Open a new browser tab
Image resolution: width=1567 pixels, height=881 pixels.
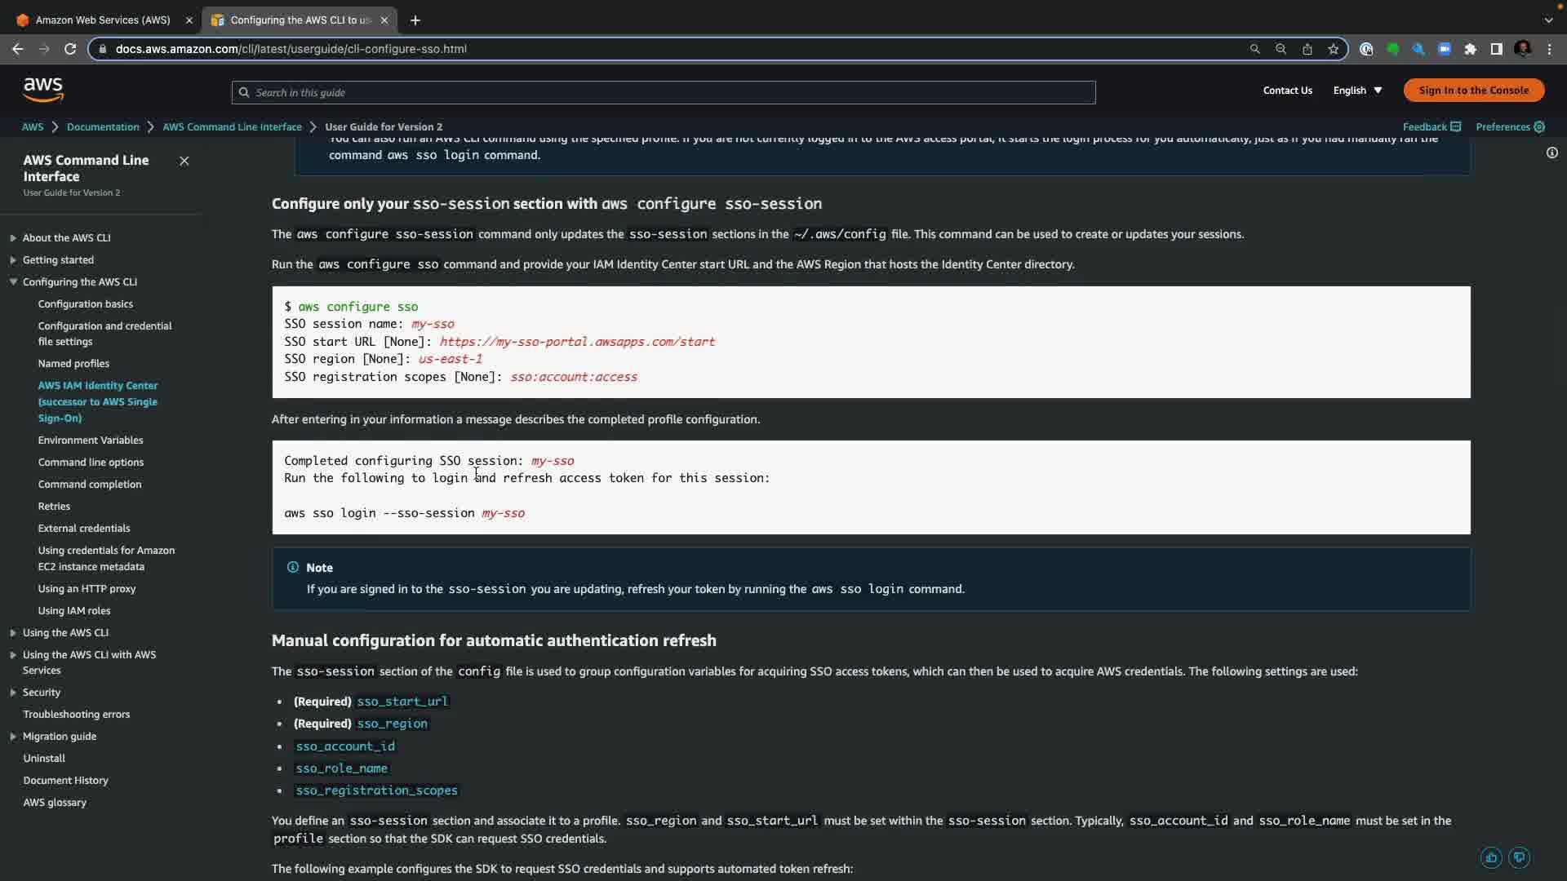pyautogui.click(x=415, y=20)
